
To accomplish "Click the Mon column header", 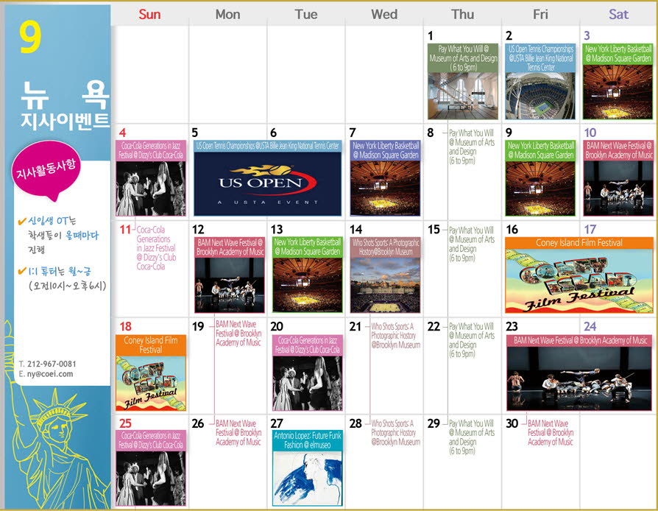I will (x=228, y=14).
